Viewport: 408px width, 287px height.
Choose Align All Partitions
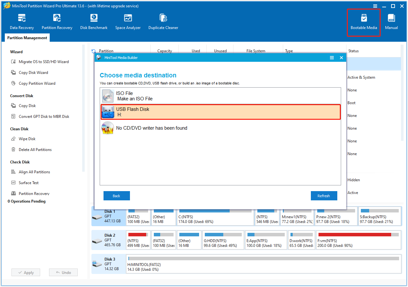coord(30,172)
